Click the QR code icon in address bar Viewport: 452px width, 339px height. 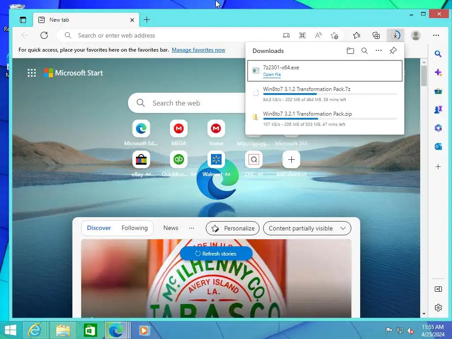[x=302, y=35]
